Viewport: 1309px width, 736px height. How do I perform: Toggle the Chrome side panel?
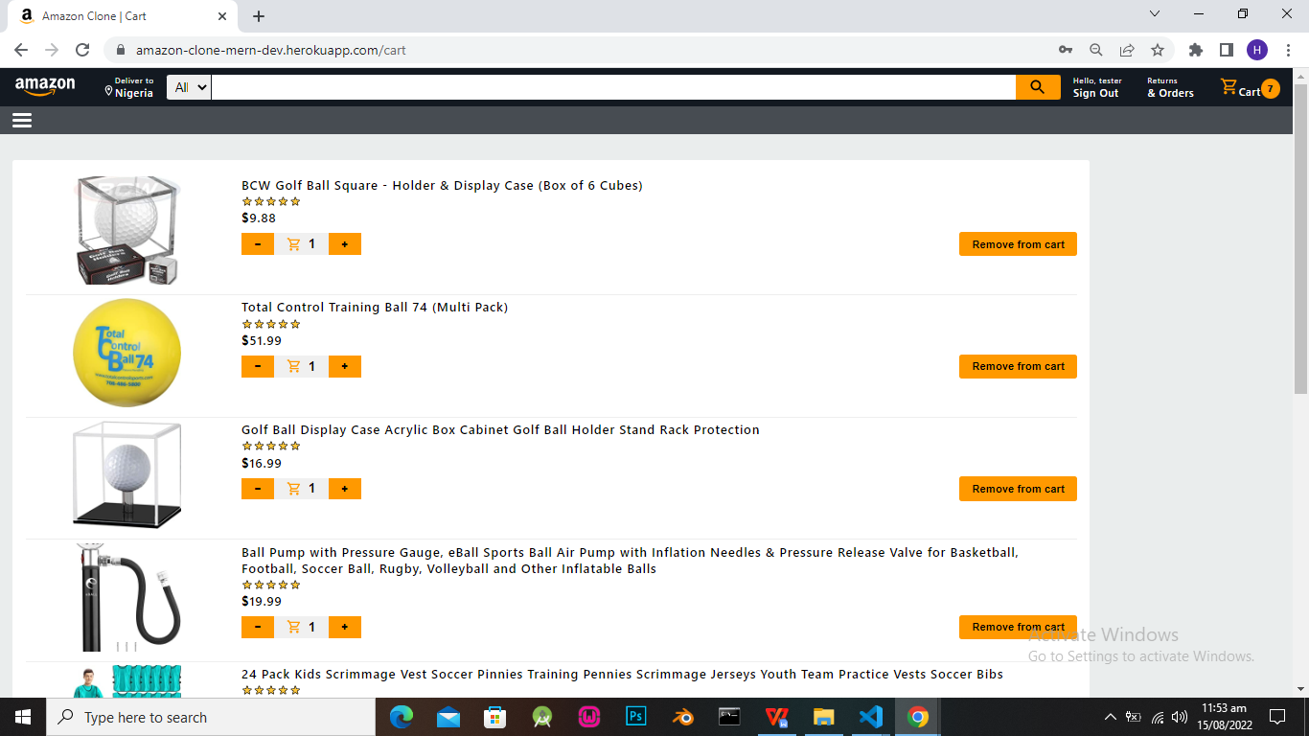click(1226, 50)
